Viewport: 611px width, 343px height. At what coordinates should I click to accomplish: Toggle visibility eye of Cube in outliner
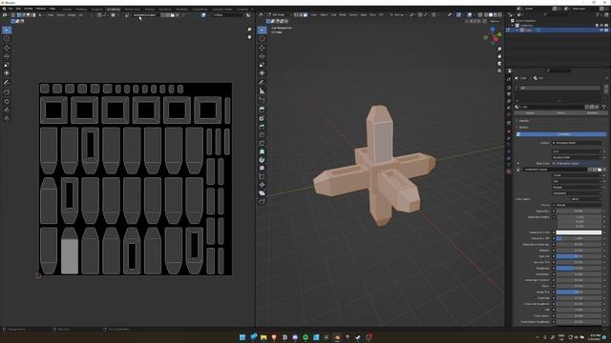coord(601,30)
